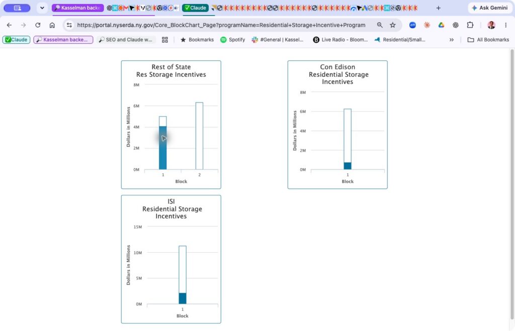The height and width of the screenshot is (331, 515).
Task: Open the starred Bookmarks folder
Action: pos(197,40)
